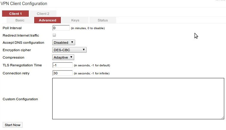Click the 'Accept DNS configuration' label
226x130 pixels.
tap(23, 43)
